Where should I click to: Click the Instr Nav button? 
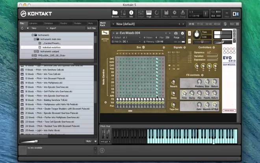[91, 28]
